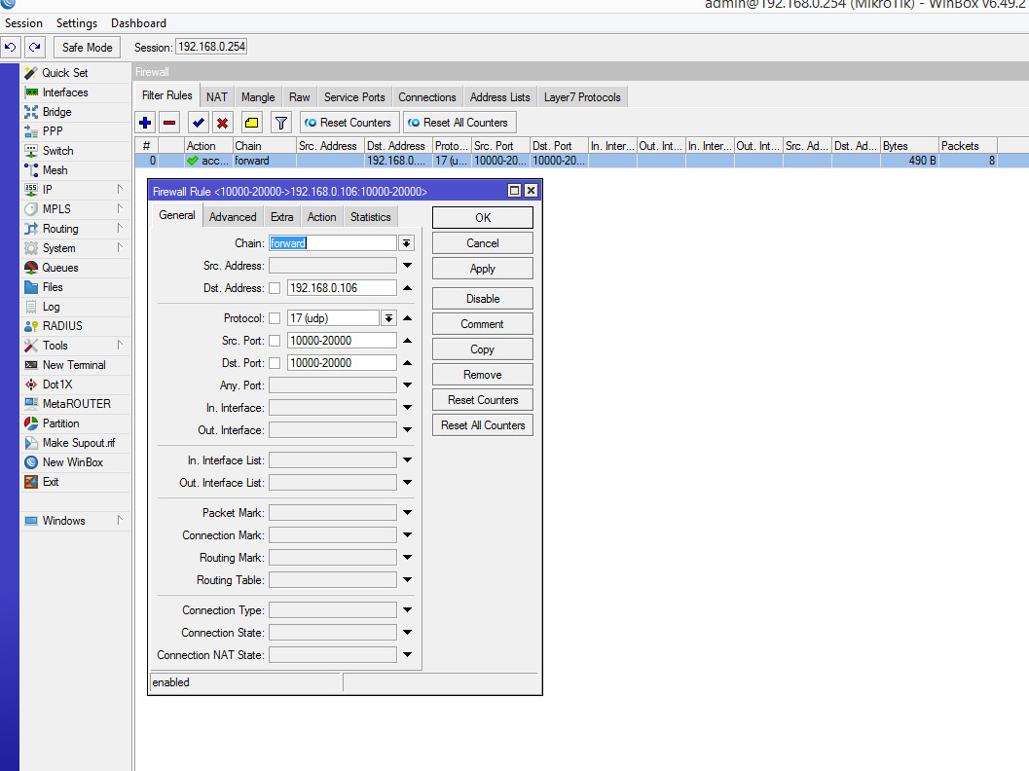Toggle the Src. Port invert checkbox
This screenshot has height=771, width=1029.
point(275,341)
